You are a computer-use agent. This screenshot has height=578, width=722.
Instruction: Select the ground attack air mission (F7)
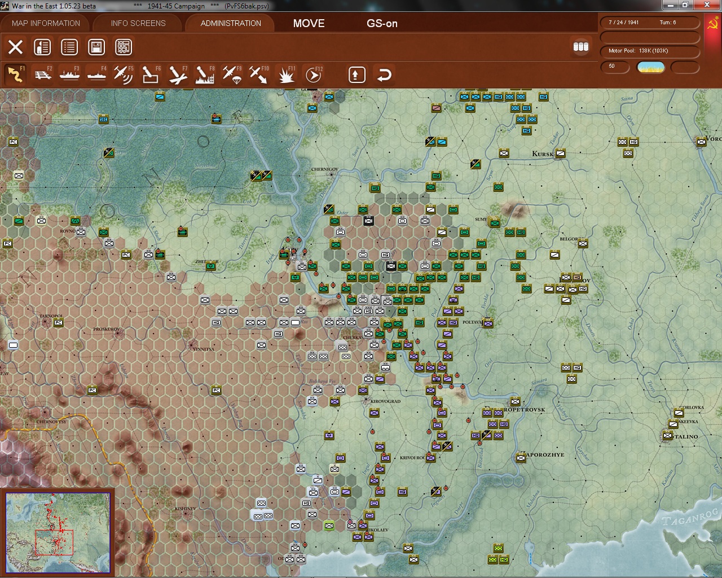pos(177,73)
